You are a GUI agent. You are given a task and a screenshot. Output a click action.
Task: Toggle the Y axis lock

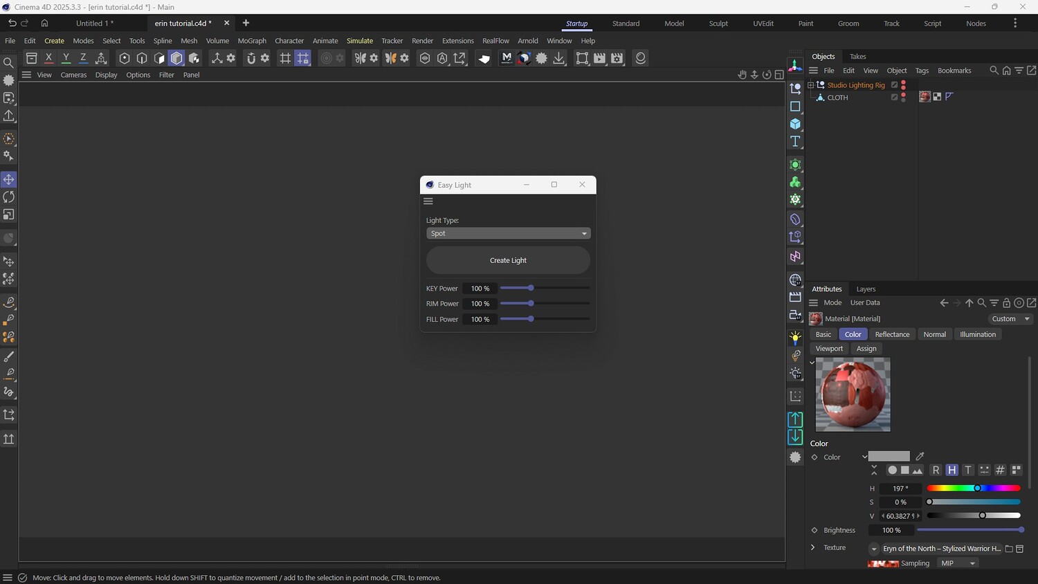point(66,58)
